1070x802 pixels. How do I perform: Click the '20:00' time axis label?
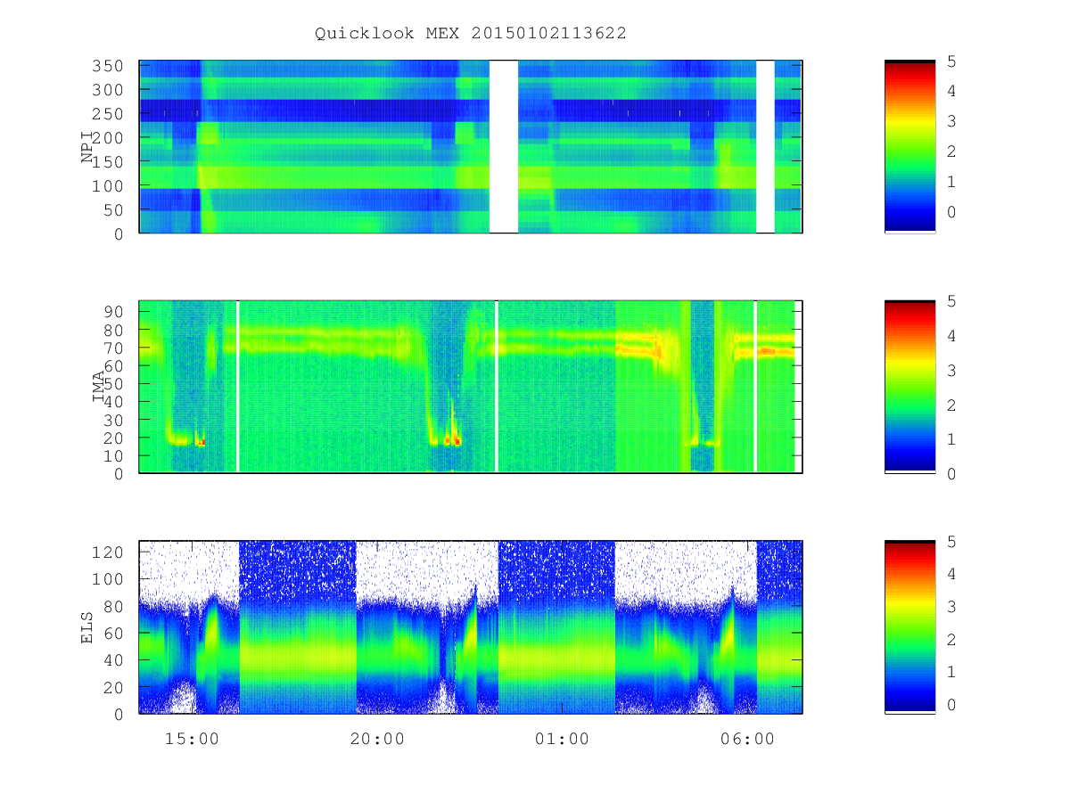tap(377, 739)
